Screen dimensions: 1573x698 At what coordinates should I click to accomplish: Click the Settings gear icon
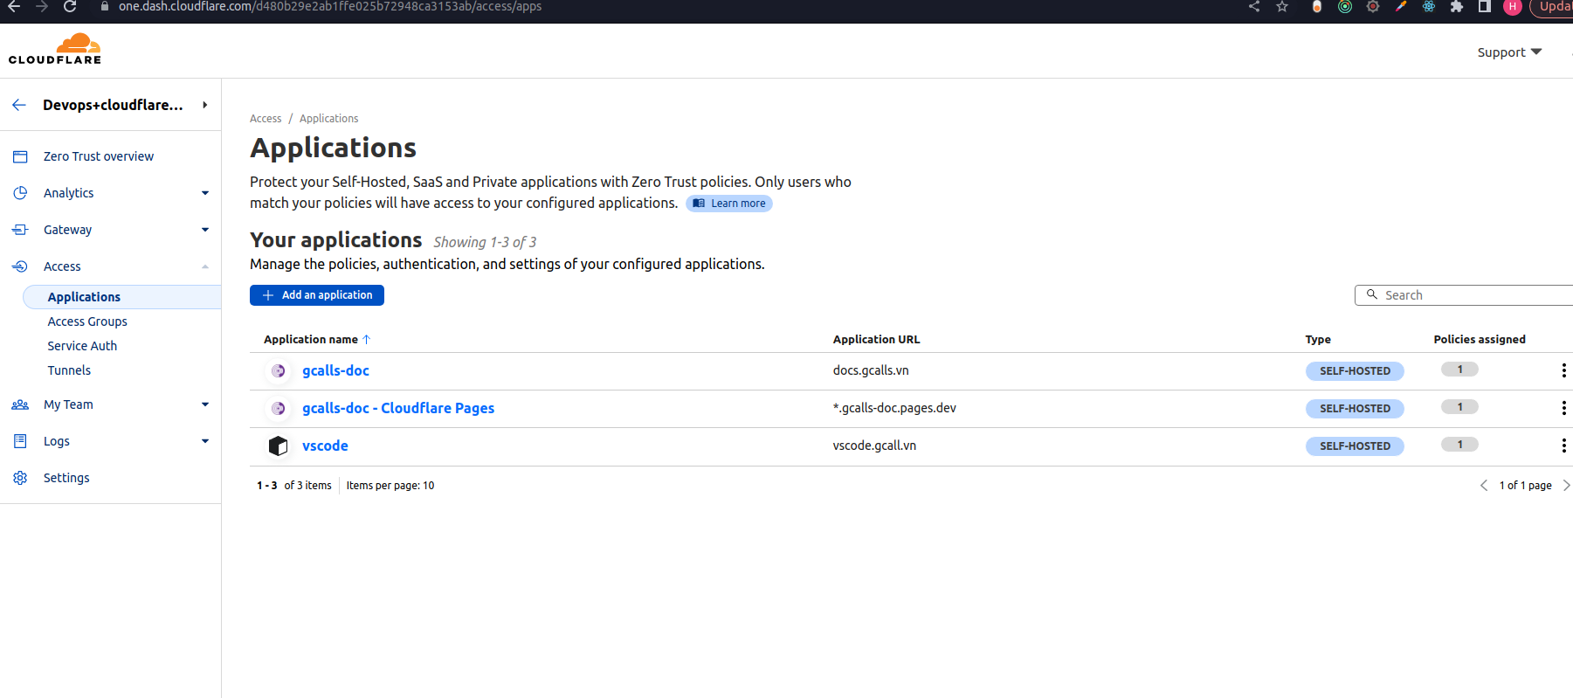coord(20,478)
